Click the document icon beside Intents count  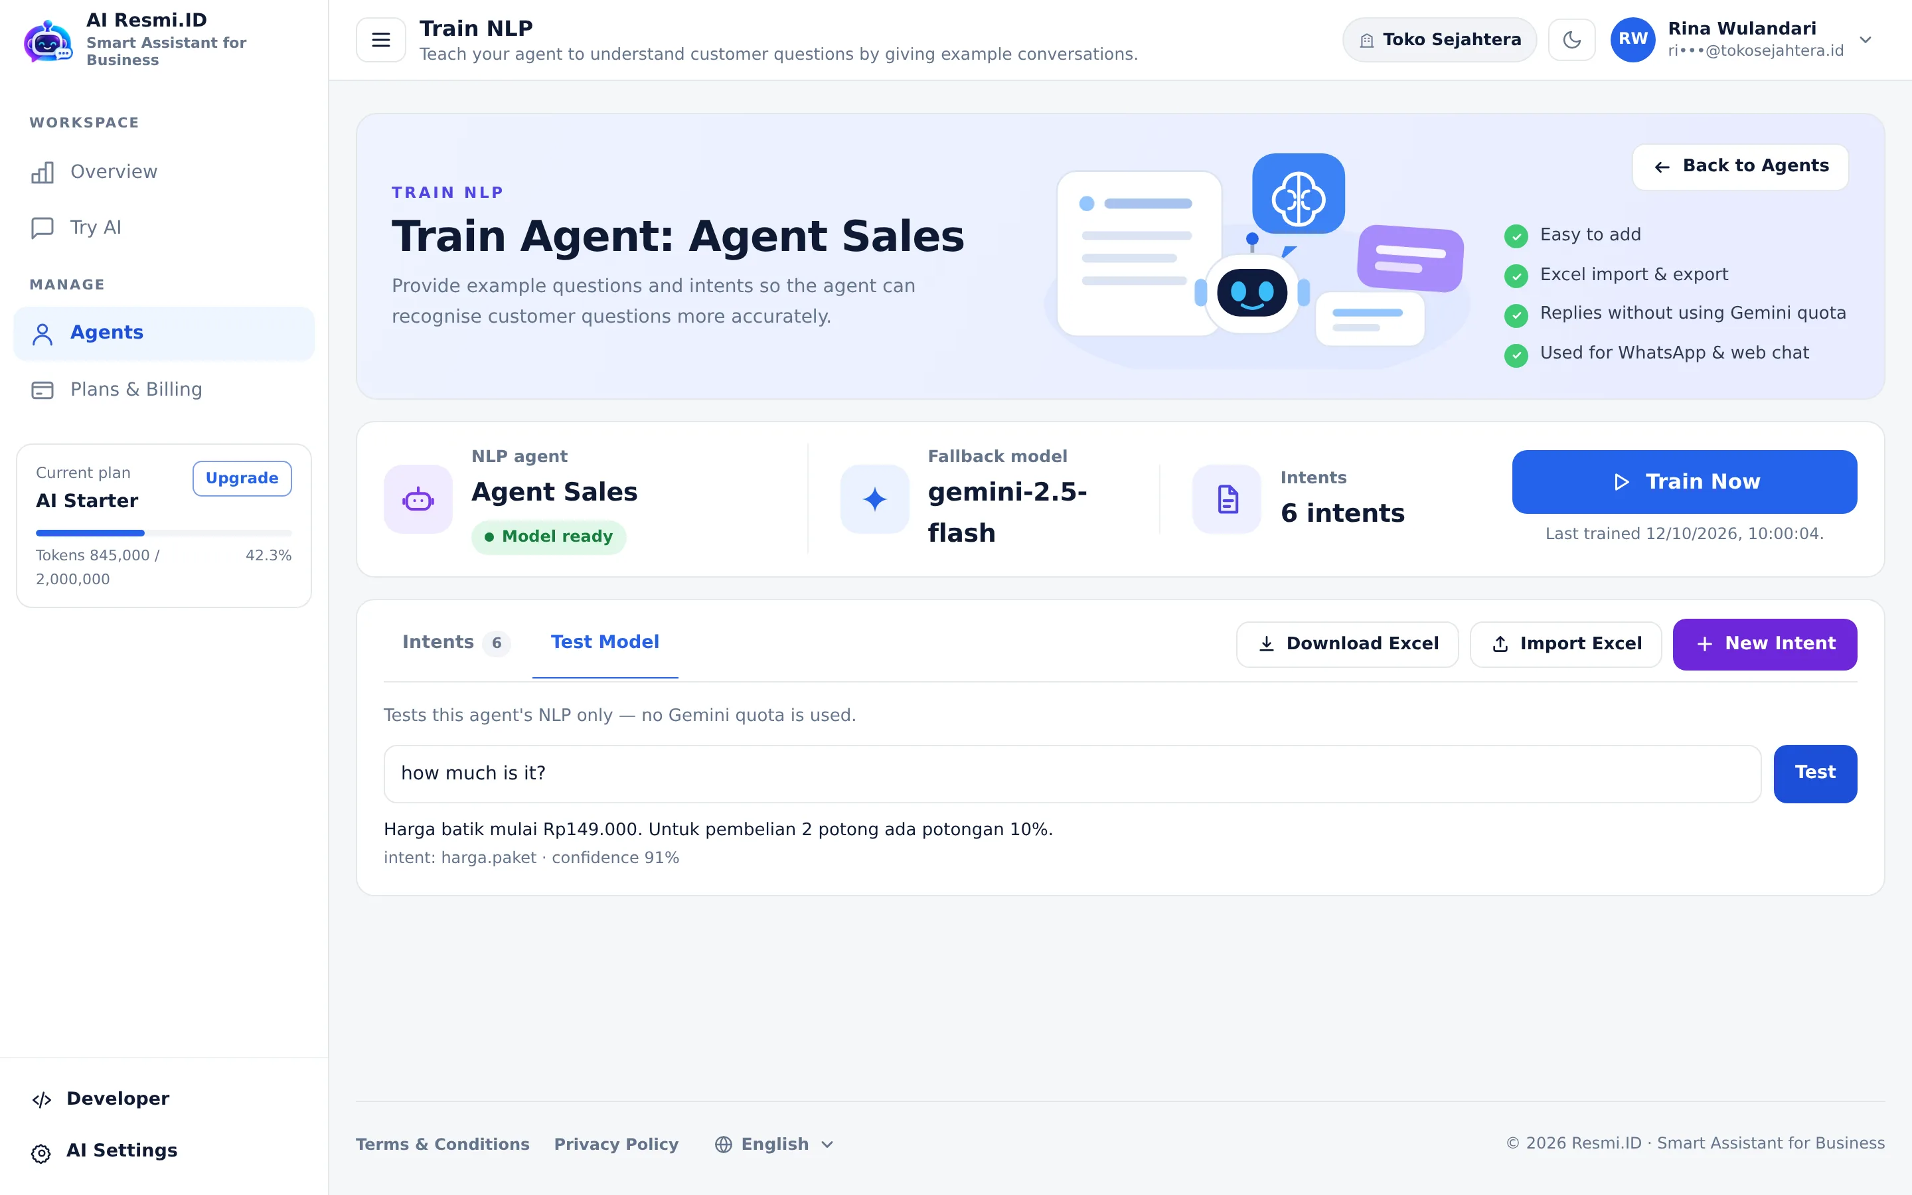[x=1227, y=499]
